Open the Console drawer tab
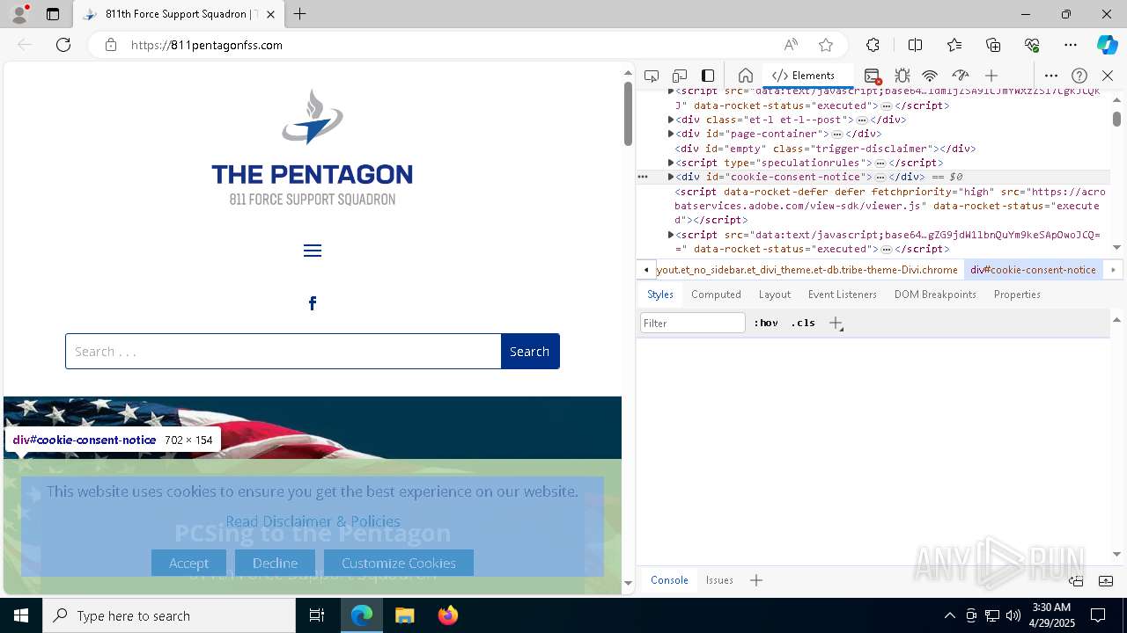This screenshot has height=633, width=1127. [x=669, y=580]
